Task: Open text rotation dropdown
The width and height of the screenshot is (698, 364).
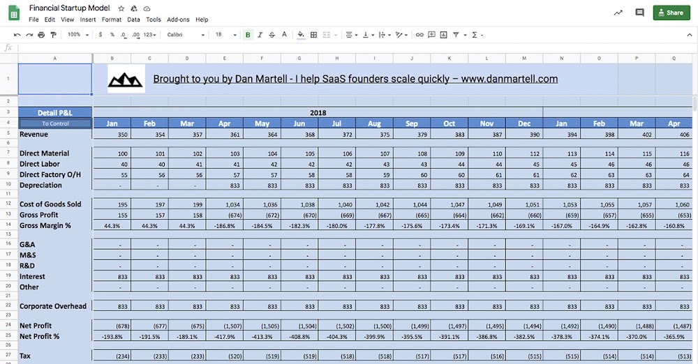Action: pos(401,35)
